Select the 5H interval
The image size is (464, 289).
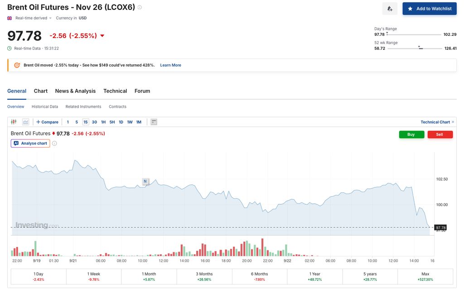112,122
